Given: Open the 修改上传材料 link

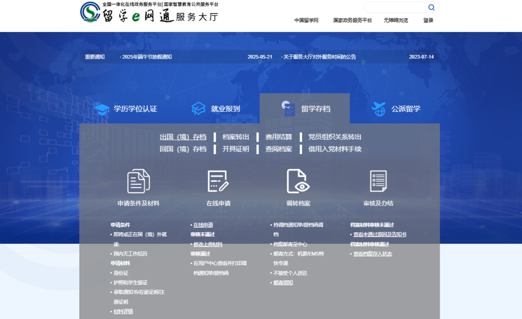Looking at the screenshot, I should (208, 245).
